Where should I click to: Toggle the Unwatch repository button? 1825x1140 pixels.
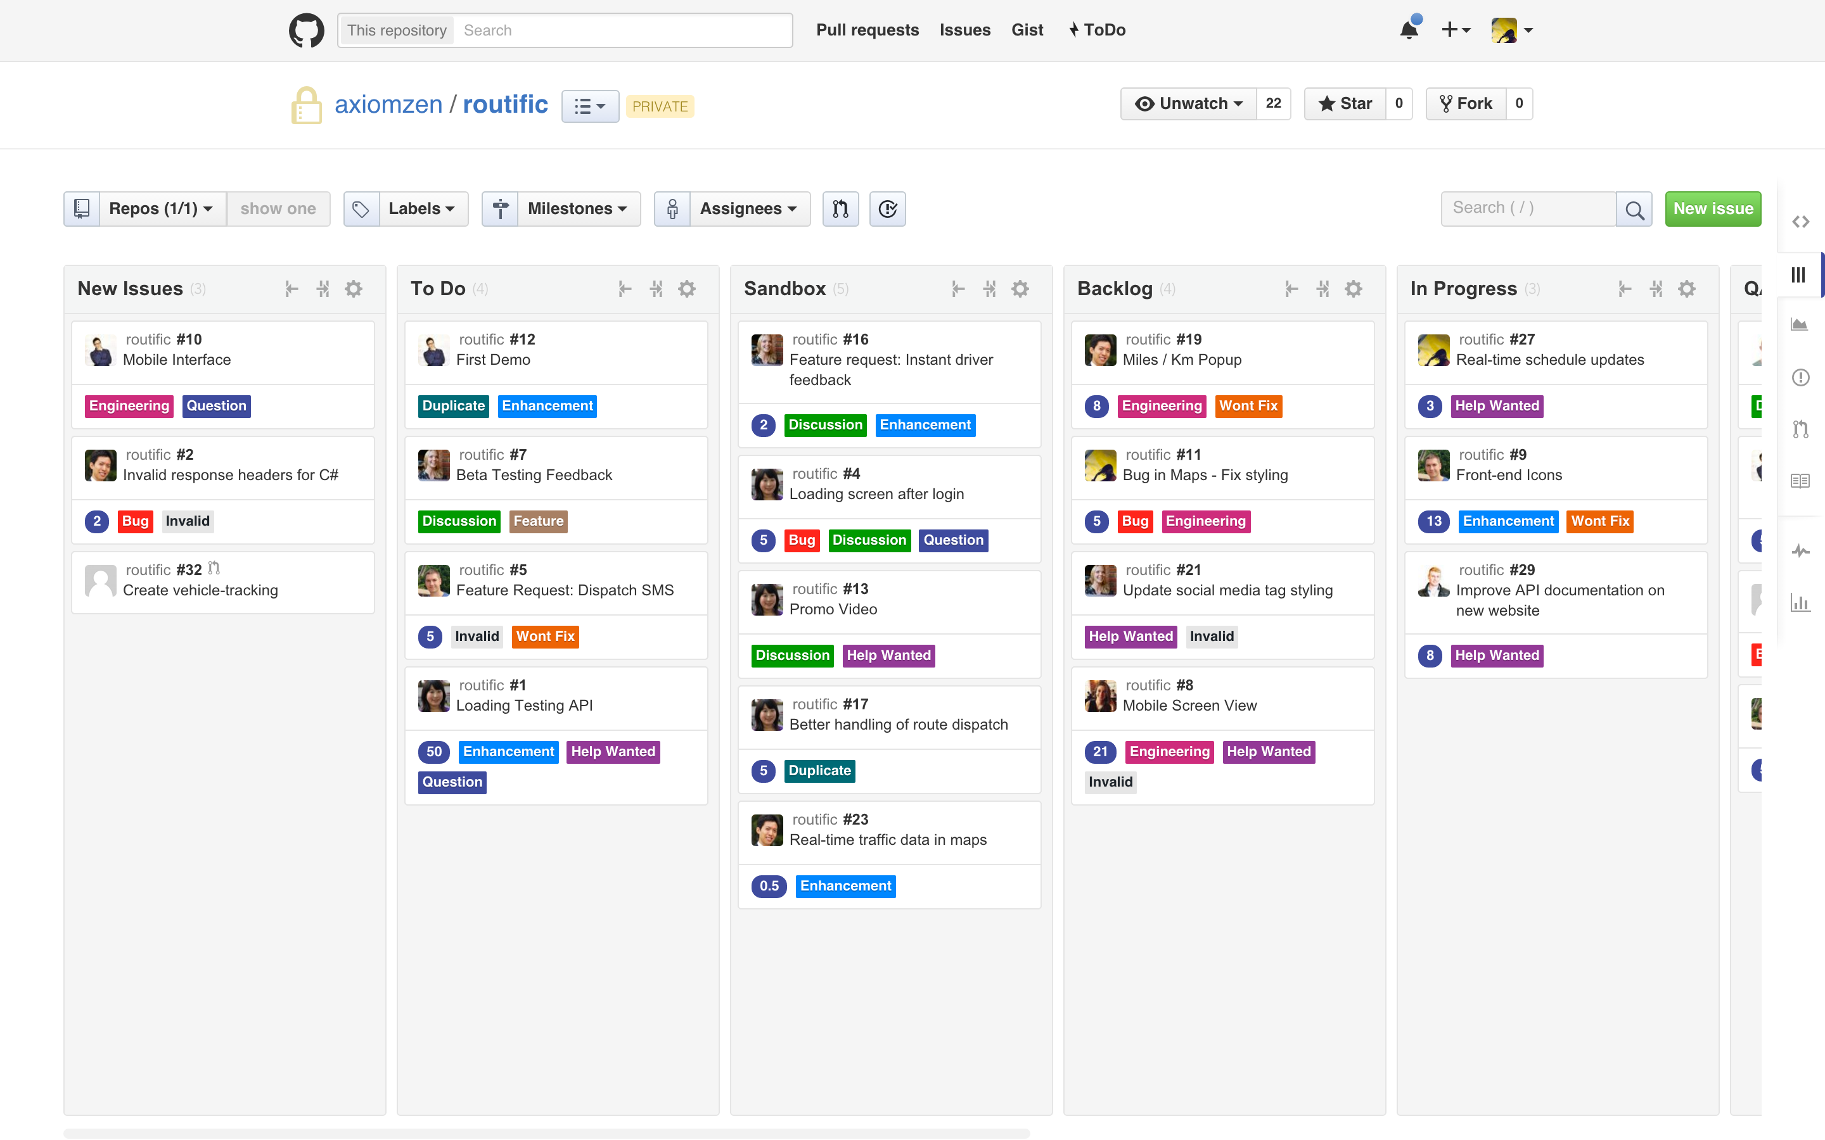pyautogui.click(x=1189, y=103)
